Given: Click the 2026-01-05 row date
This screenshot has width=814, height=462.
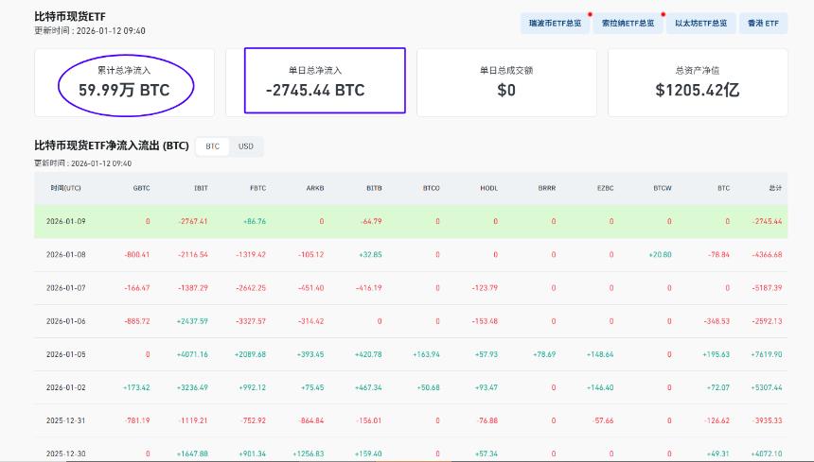Looking at the screenshot, I should (x=66, y=354).
